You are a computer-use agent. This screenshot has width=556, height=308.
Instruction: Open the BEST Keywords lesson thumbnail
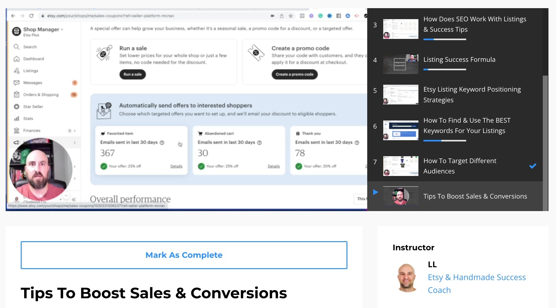click(x=401, y=130)
